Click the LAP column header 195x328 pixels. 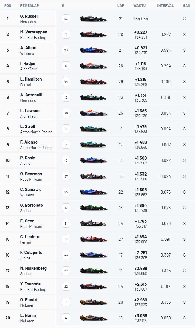tap(120, 5)
